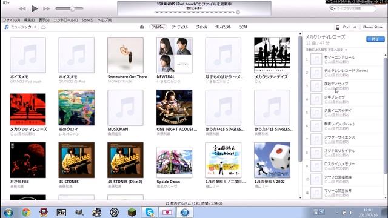Select the MUSICMAN album placeholder cover
This screenshot has width=388, height=218.
(x=125, y=108)
